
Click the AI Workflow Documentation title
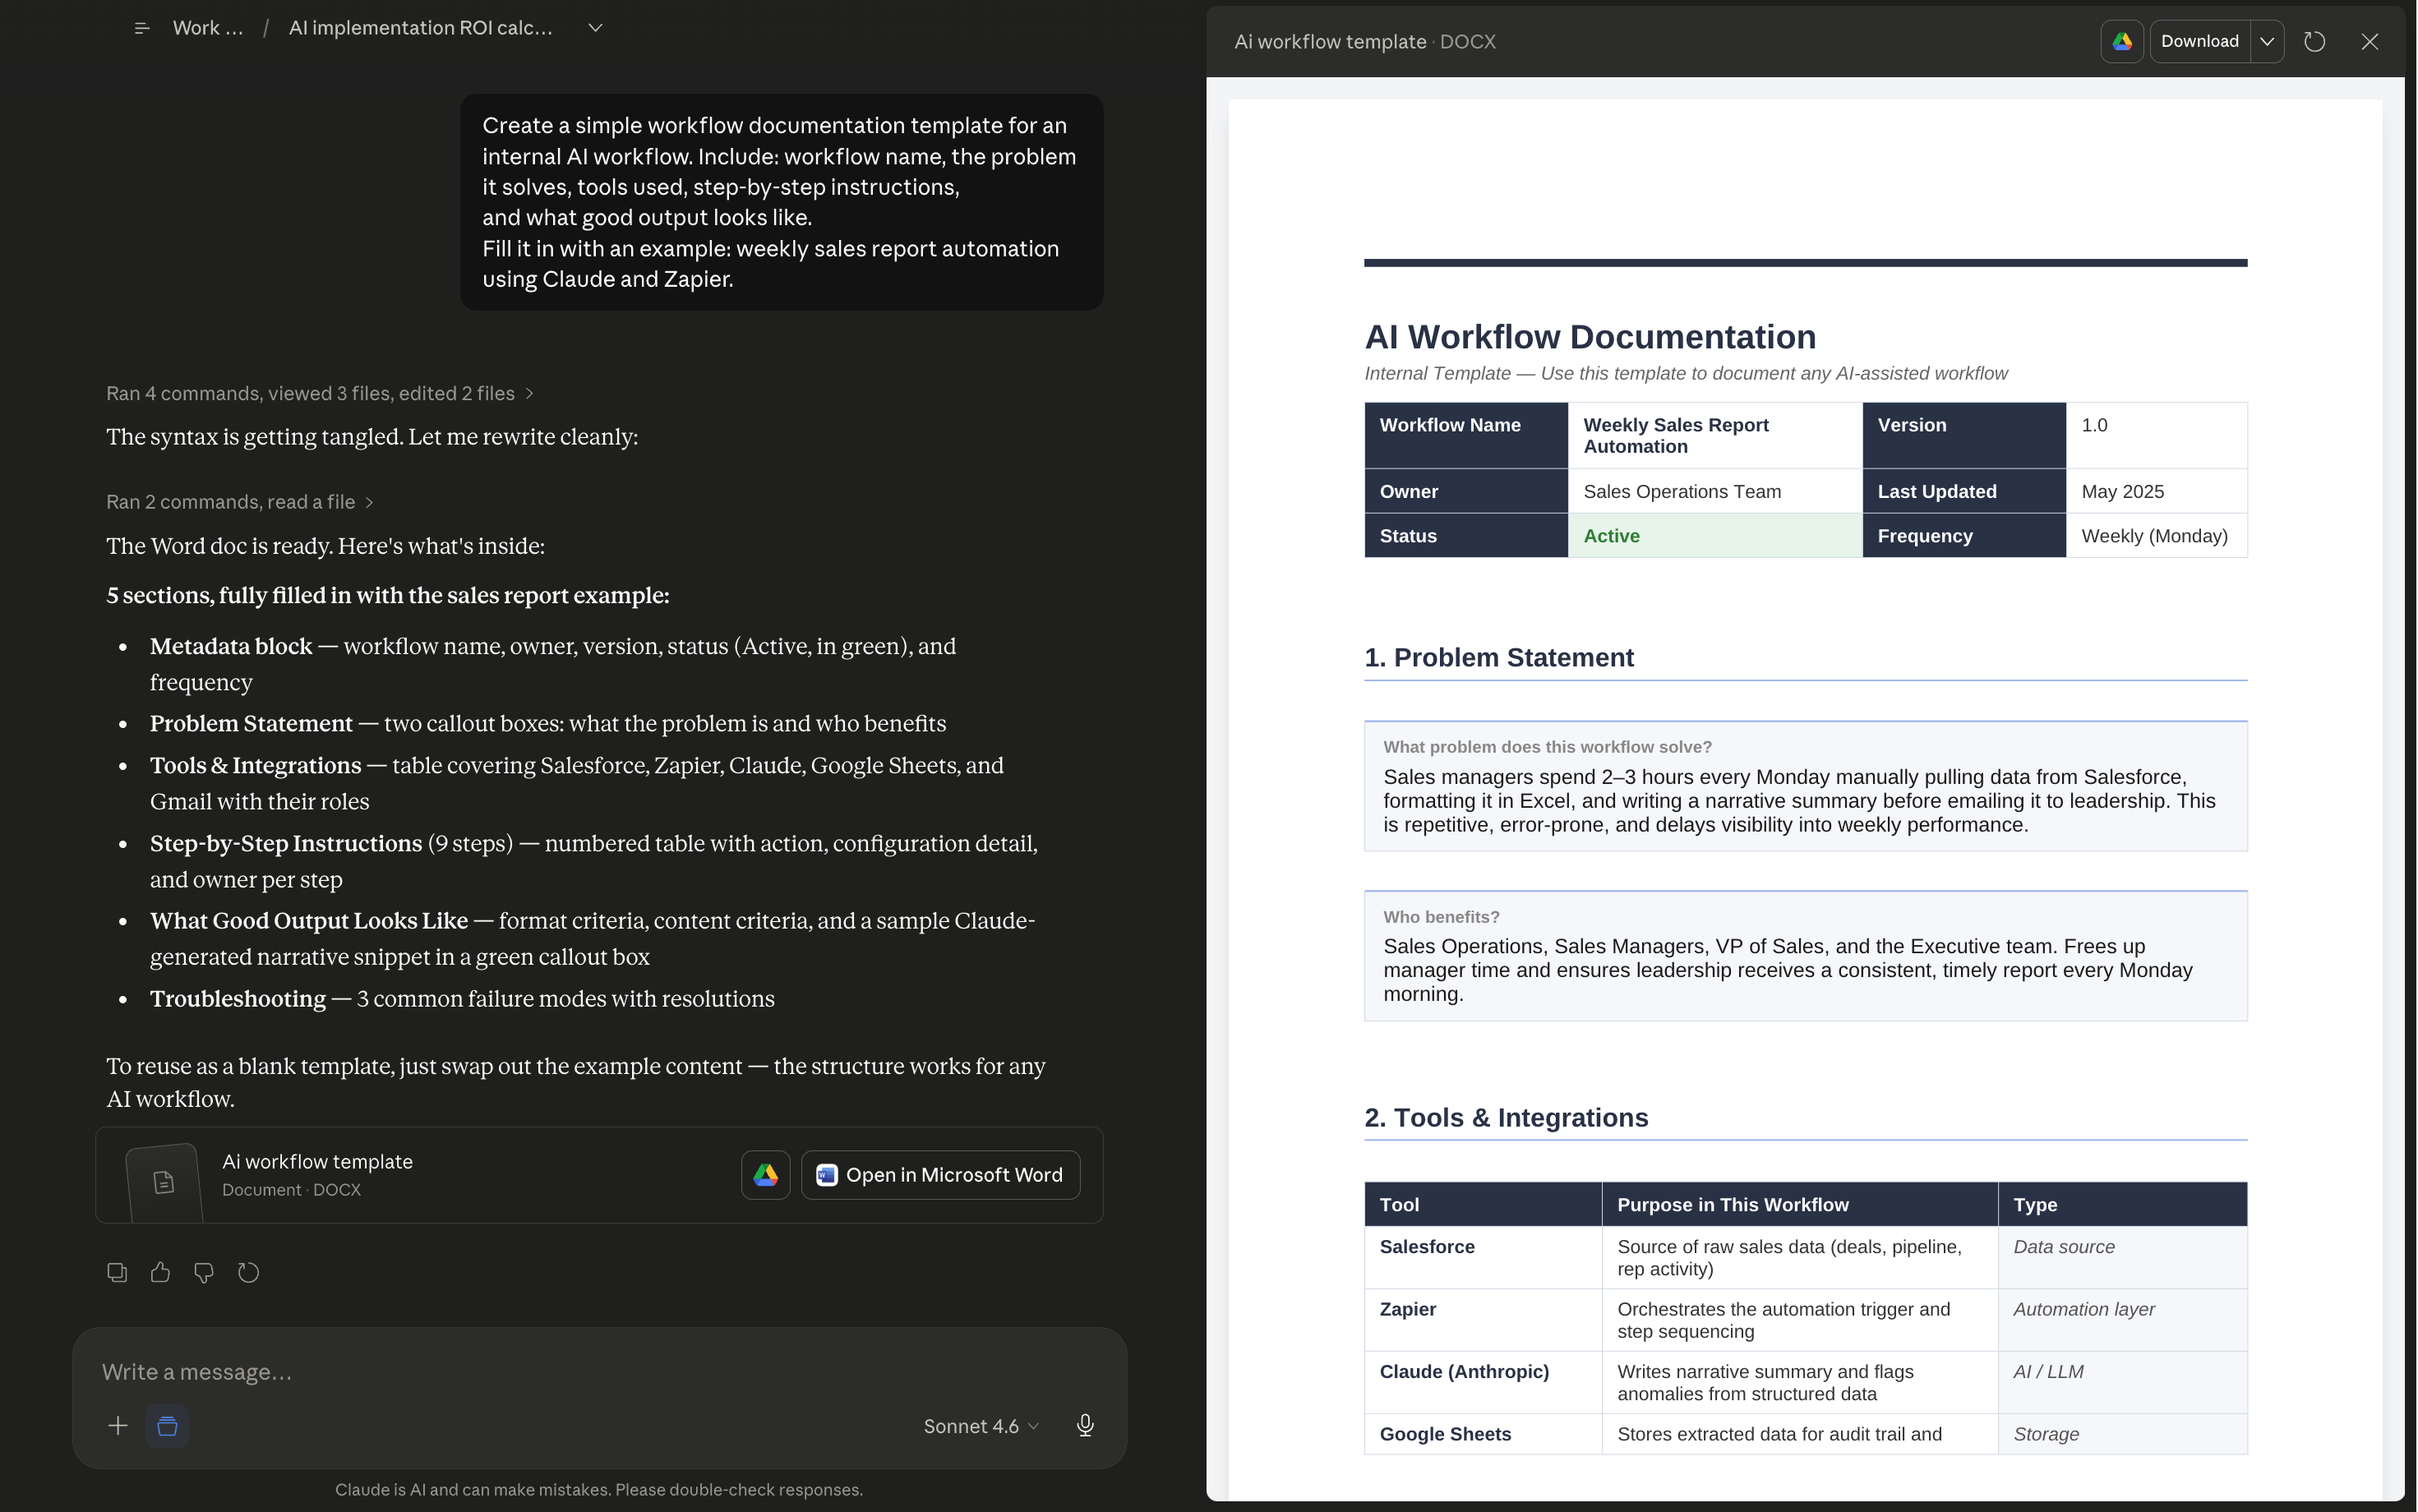(x=1590, y=337)
